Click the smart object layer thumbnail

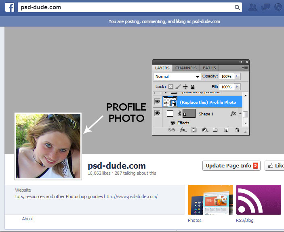coord(170,102)
